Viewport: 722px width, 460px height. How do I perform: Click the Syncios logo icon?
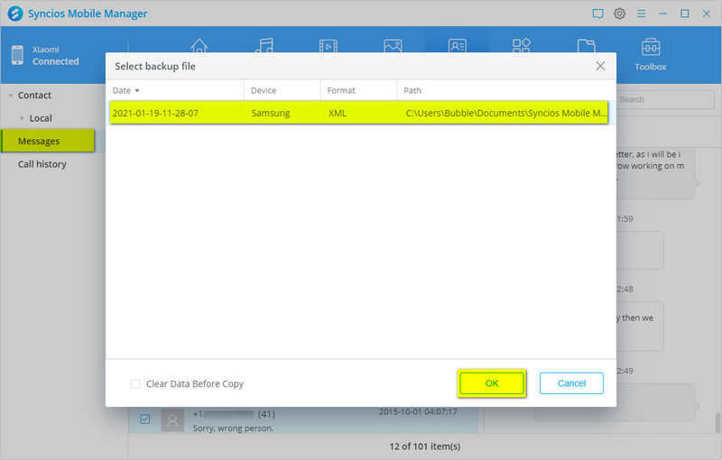(x=15, y=14)
